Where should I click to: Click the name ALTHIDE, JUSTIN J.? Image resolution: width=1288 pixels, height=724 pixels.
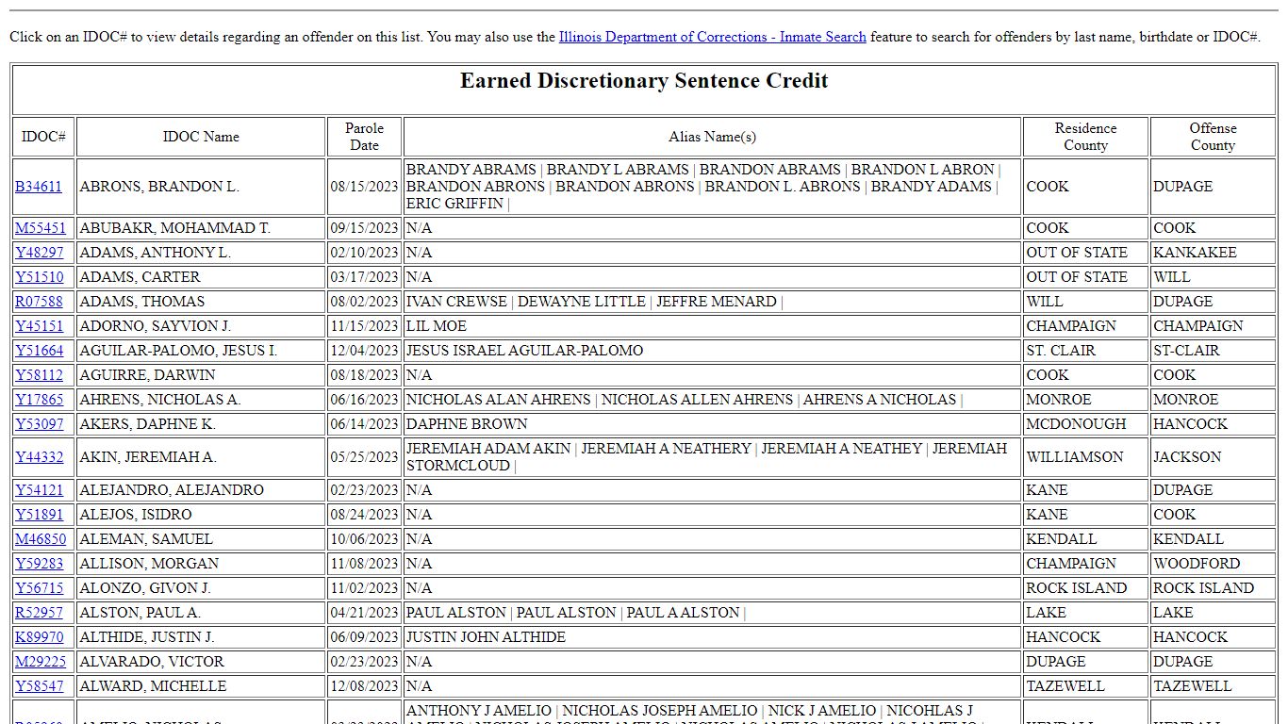147,637
